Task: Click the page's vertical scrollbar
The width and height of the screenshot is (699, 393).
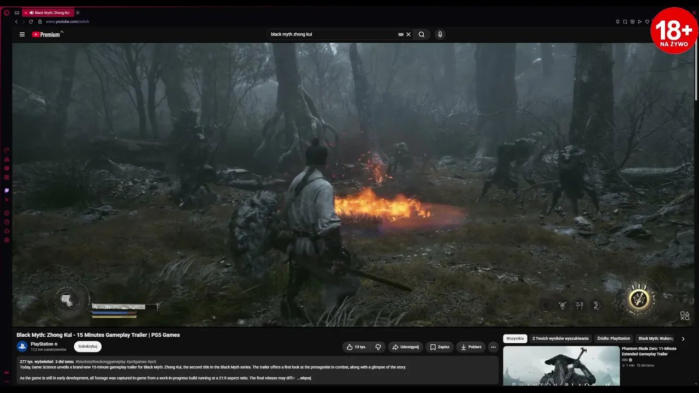Action: (x=696, y=71)
